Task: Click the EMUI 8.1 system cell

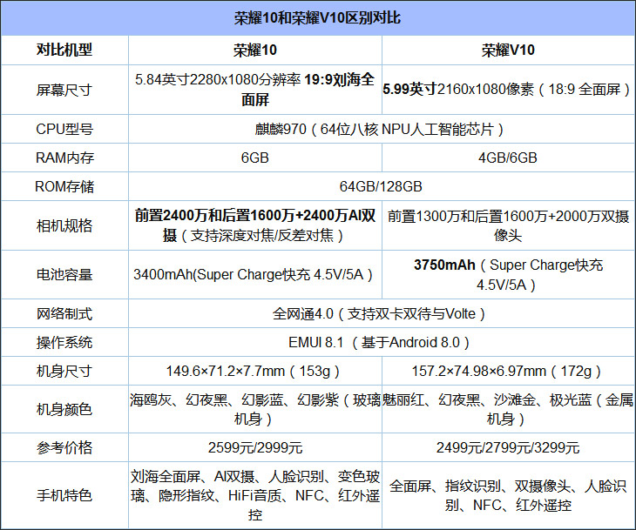Action: click(x=382, y=342)
